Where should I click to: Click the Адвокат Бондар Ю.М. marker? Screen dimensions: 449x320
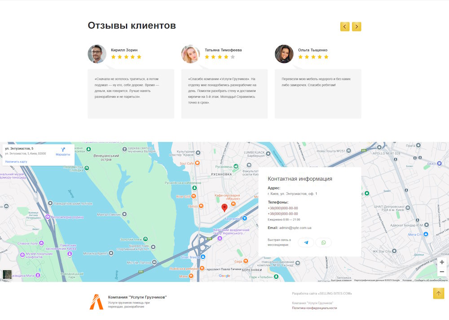click(x=427, y=225)
